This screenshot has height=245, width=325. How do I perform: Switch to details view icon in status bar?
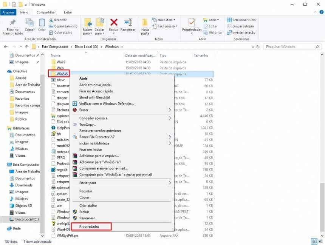click(x=314, y=241)
